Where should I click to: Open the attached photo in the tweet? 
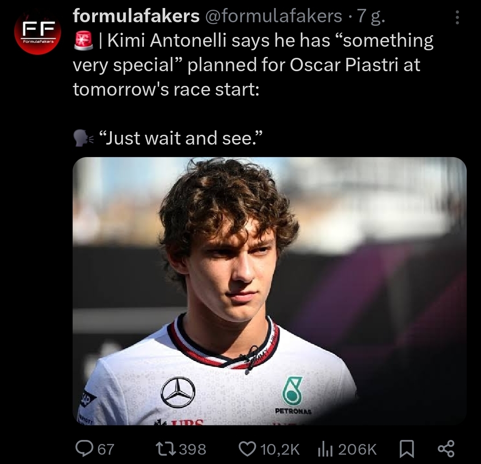(x=269, y=291)
